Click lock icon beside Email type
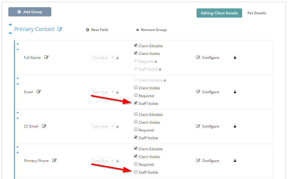The width and height of the screenshot is (289, 179). pyautogui.click(x=118, y=92)
